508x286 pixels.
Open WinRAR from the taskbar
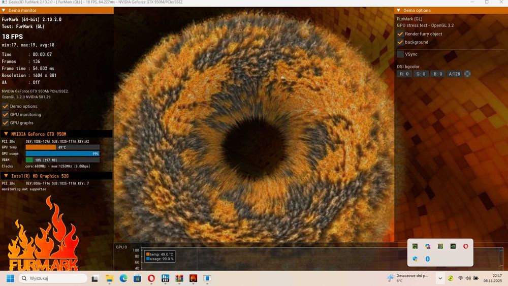point(179,278)
